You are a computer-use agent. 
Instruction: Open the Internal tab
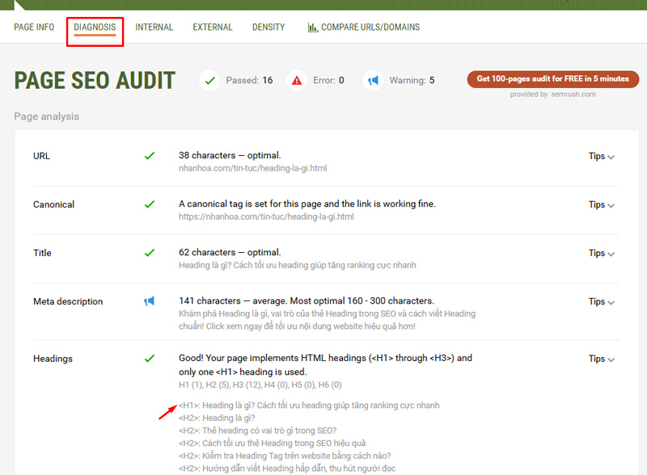coord(154,27)
